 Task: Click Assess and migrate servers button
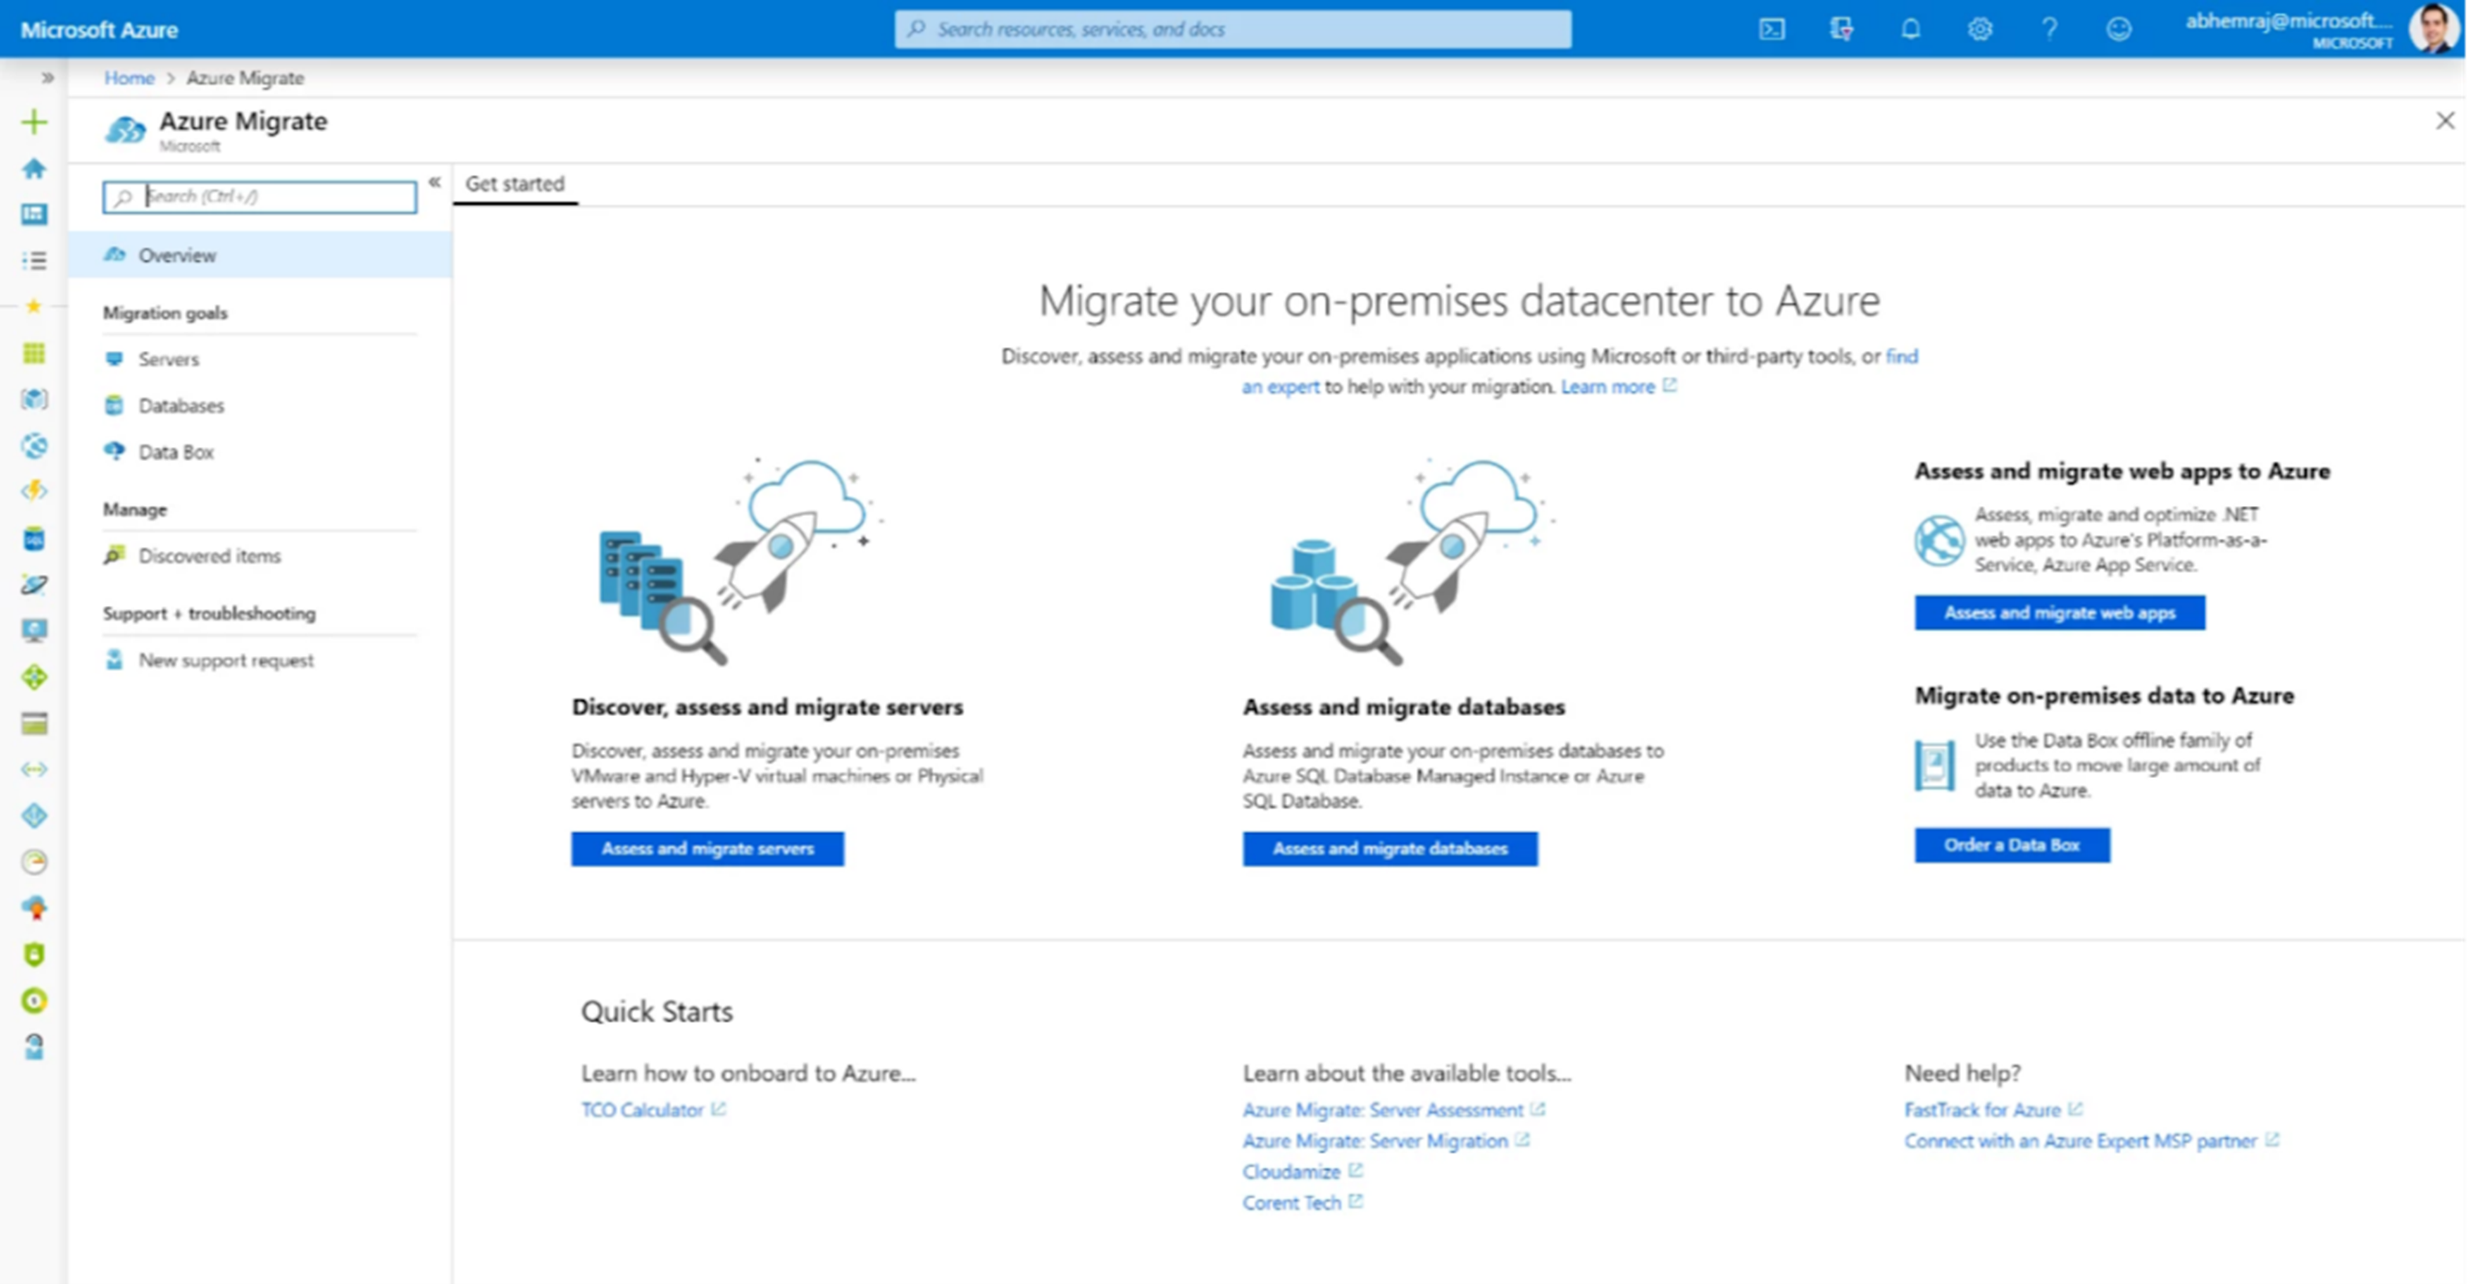coord(708,848)
